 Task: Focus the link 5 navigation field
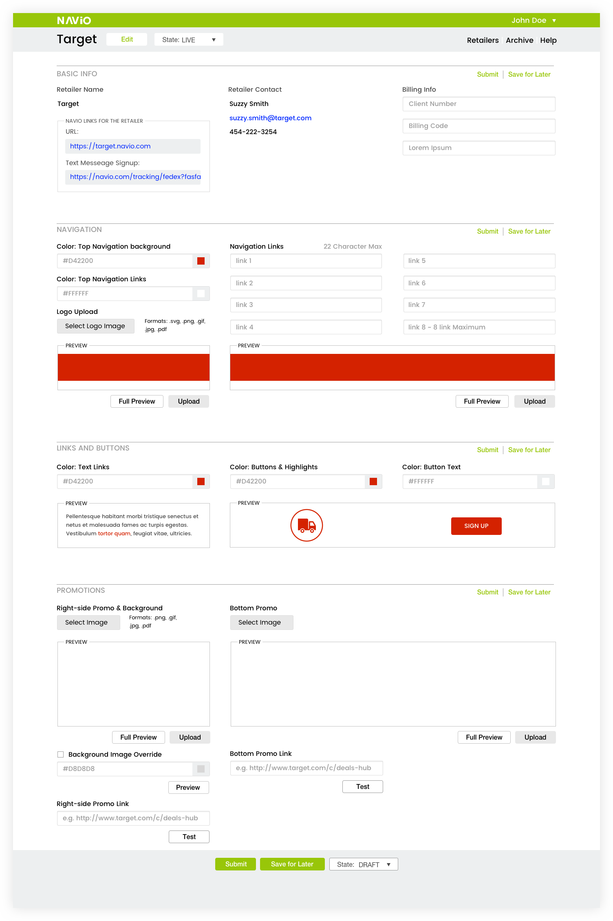[x=479, y=261]
